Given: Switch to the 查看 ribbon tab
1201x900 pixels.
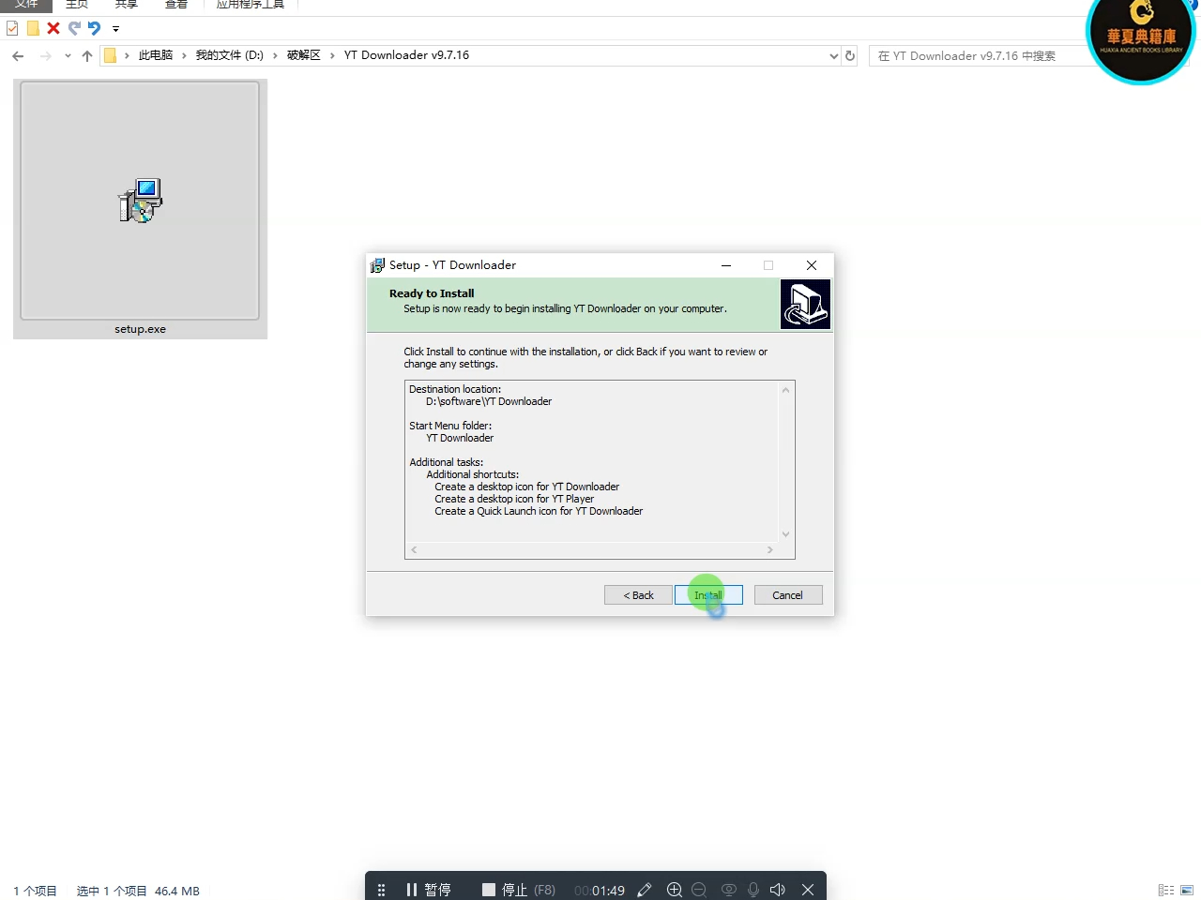Looking at the screenshot, I should coord(175,5).
